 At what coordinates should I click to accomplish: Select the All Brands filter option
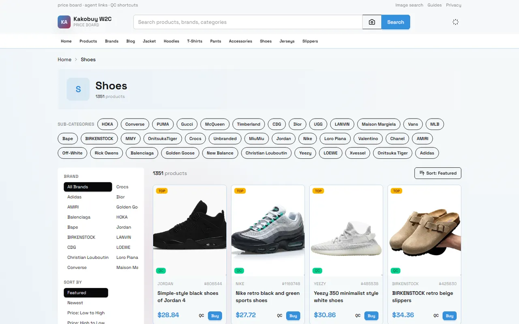(88, 187)
